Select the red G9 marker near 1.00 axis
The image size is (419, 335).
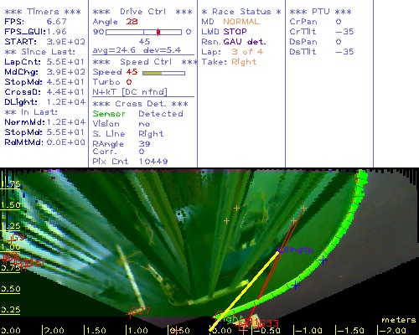[x=16, y=238]
